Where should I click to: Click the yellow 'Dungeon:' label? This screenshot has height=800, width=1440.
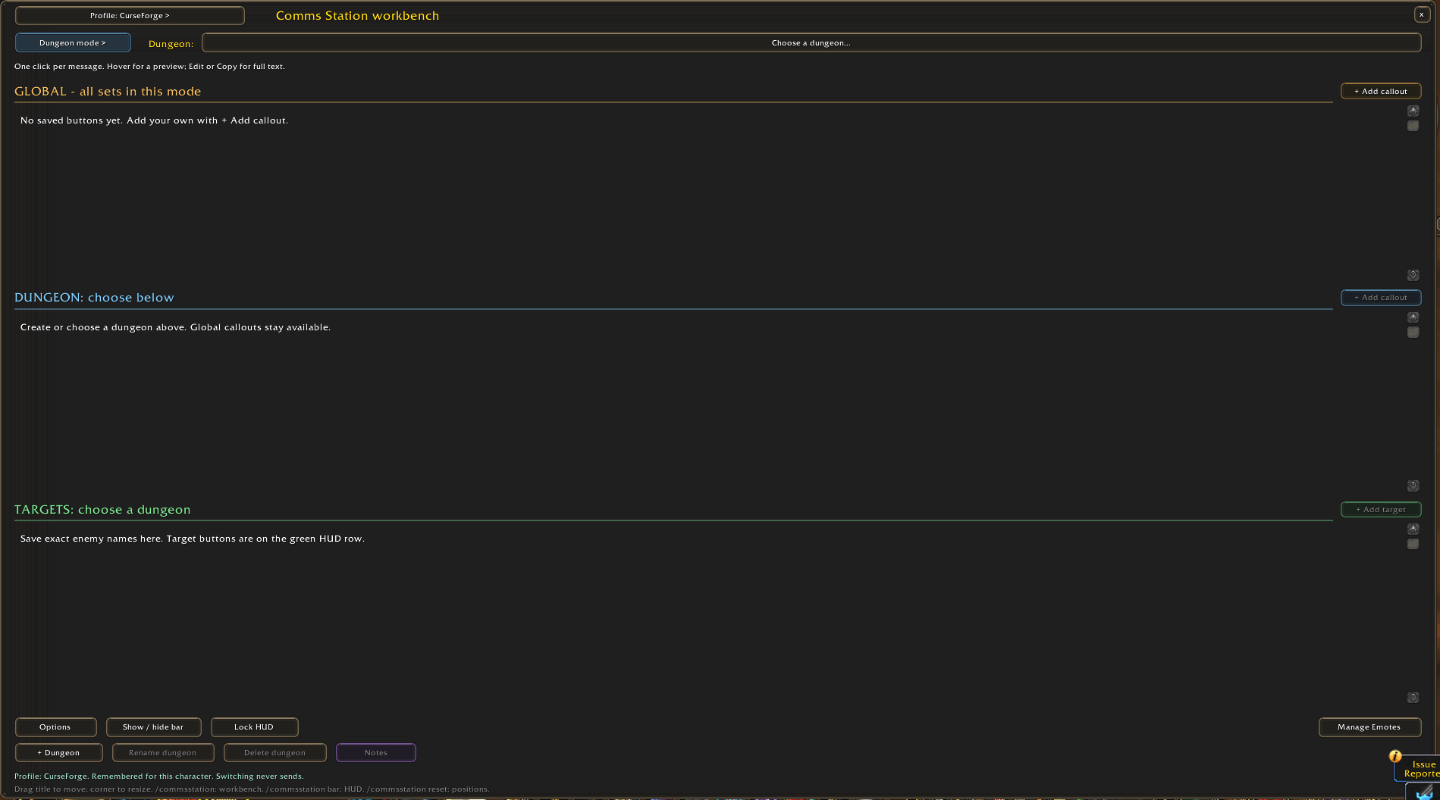pyautogui.click(x=171, y=44)
